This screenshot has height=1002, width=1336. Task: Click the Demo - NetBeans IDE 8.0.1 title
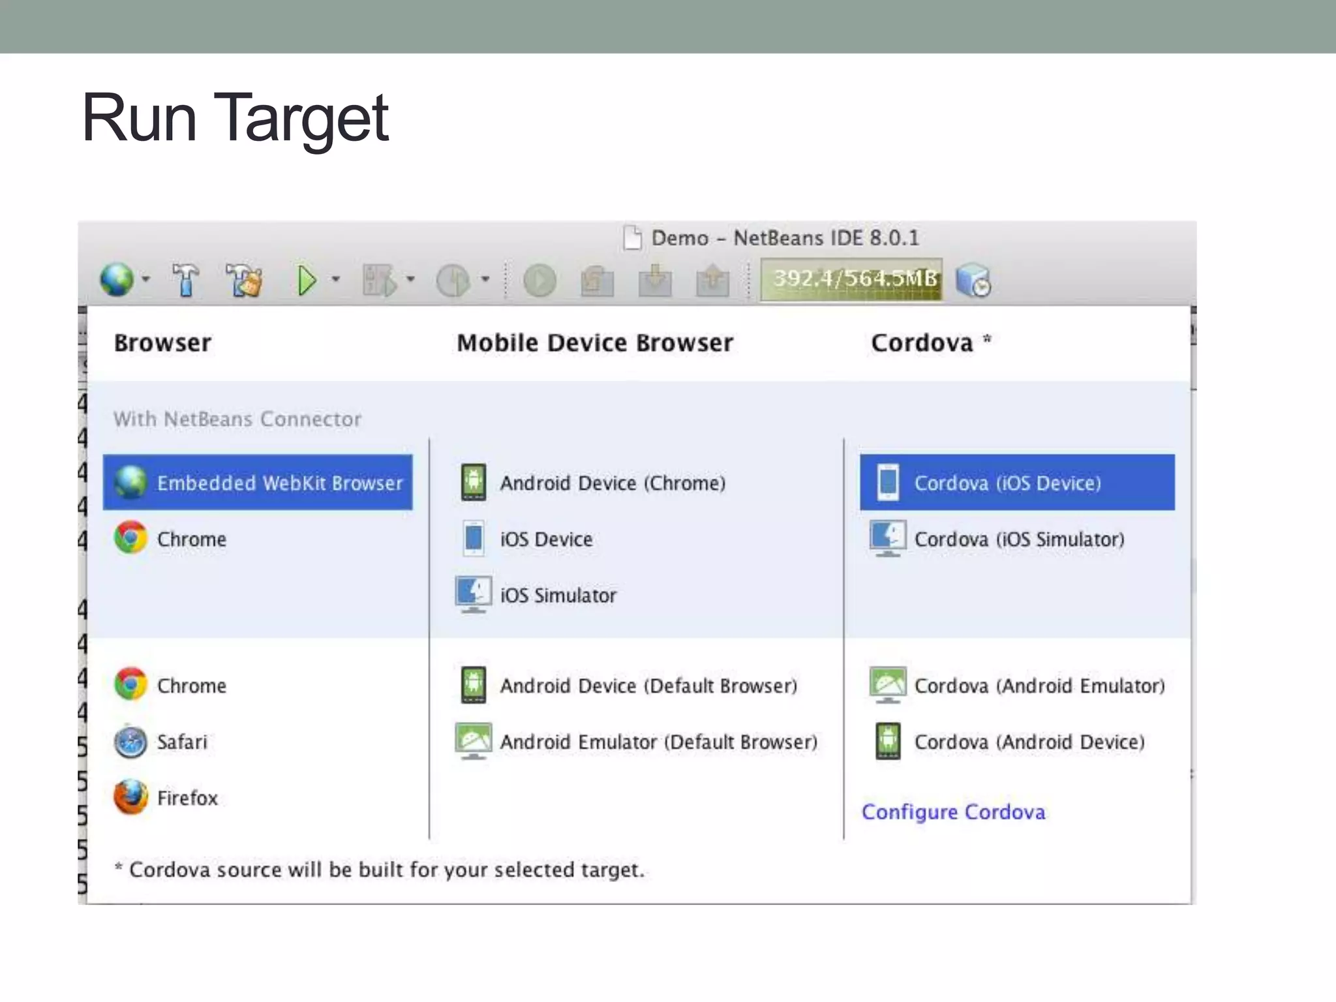(785, 238)
